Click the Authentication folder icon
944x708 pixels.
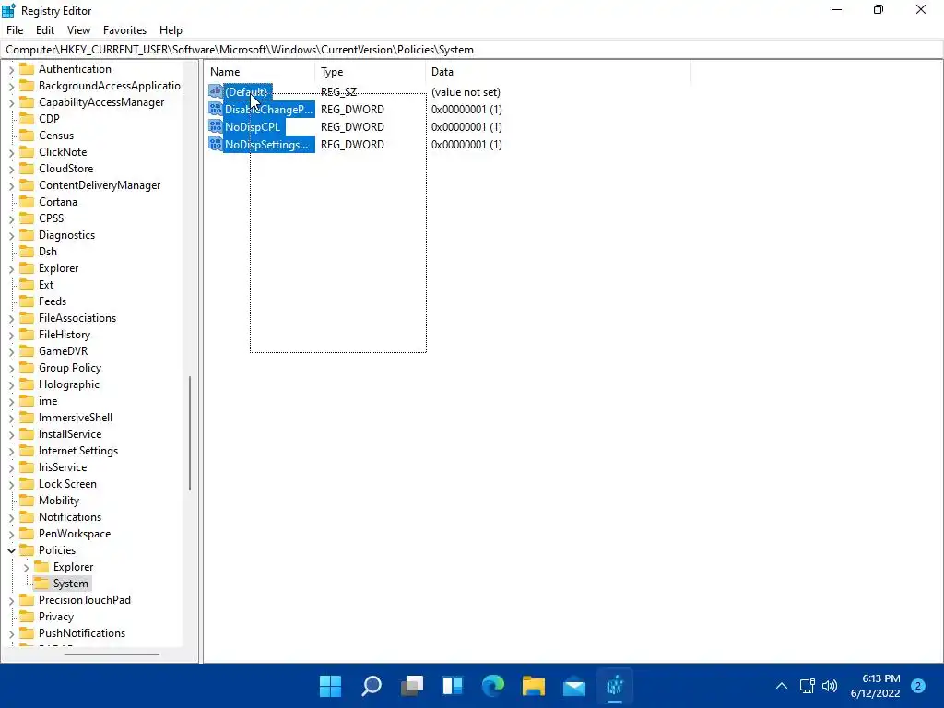click(x=27, y=68)
